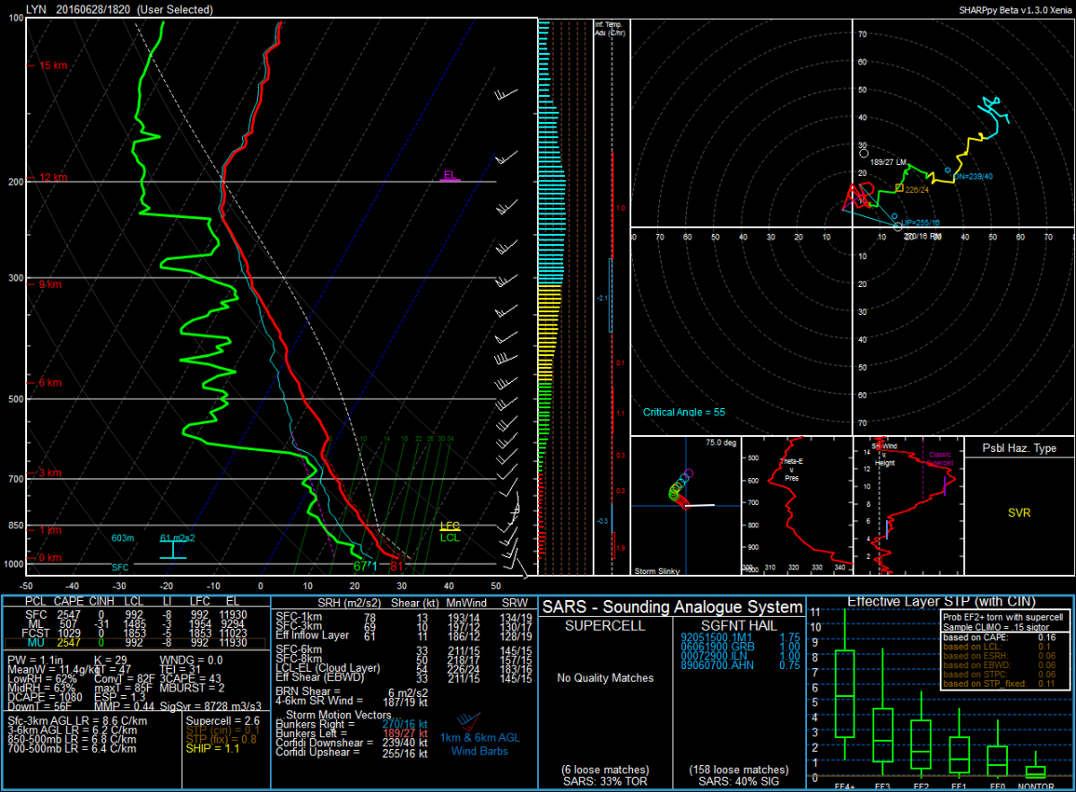Click the EF3 box plot
The image size is (1076, 792).
pos(882,713)
